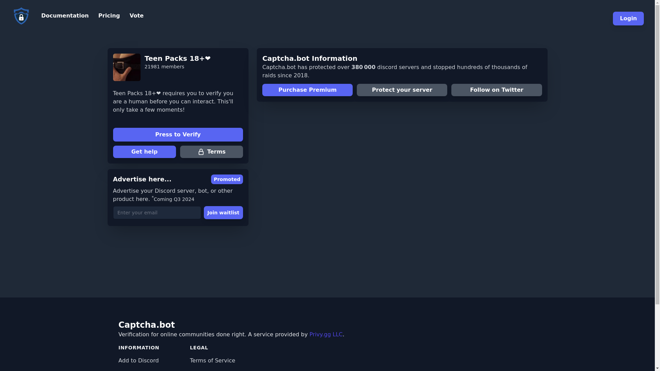Open the Terms of Service footer link
The height and width of the screenshot is (371, 660).
(212, 361)
